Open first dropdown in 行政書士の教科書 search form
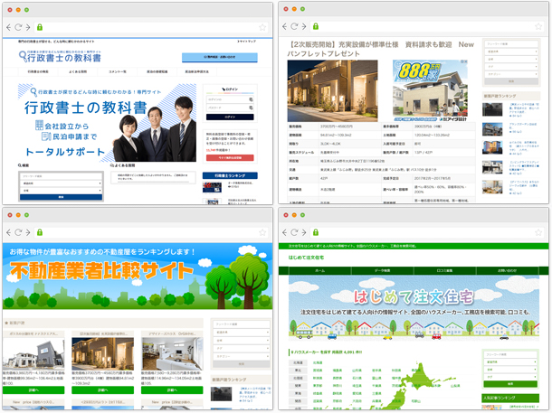The image size is (552, 413). [62, 183]
